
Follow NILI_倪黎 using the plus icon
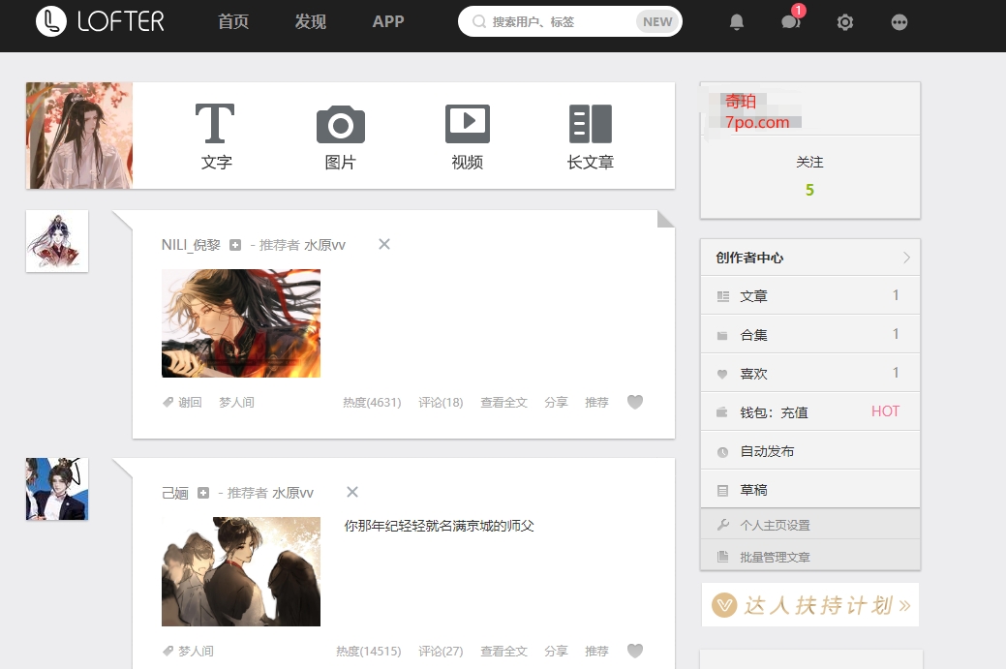(235, 246)
